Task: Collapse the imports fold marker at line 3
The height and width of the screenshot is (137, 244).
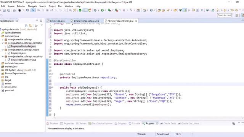Action: tap(53, 30)
